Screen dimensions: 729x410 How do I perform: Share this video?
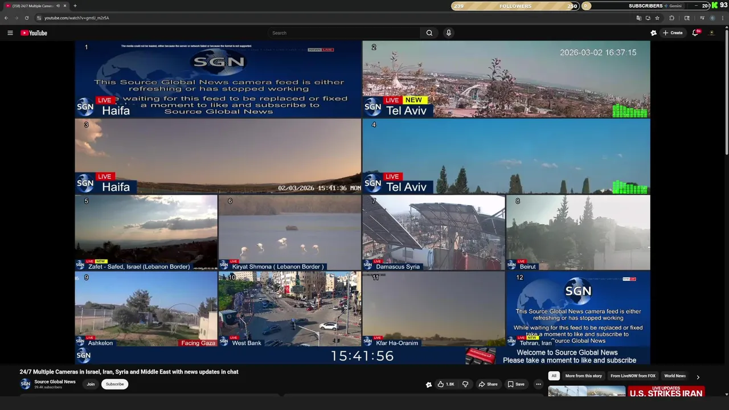tap(488, 384)
